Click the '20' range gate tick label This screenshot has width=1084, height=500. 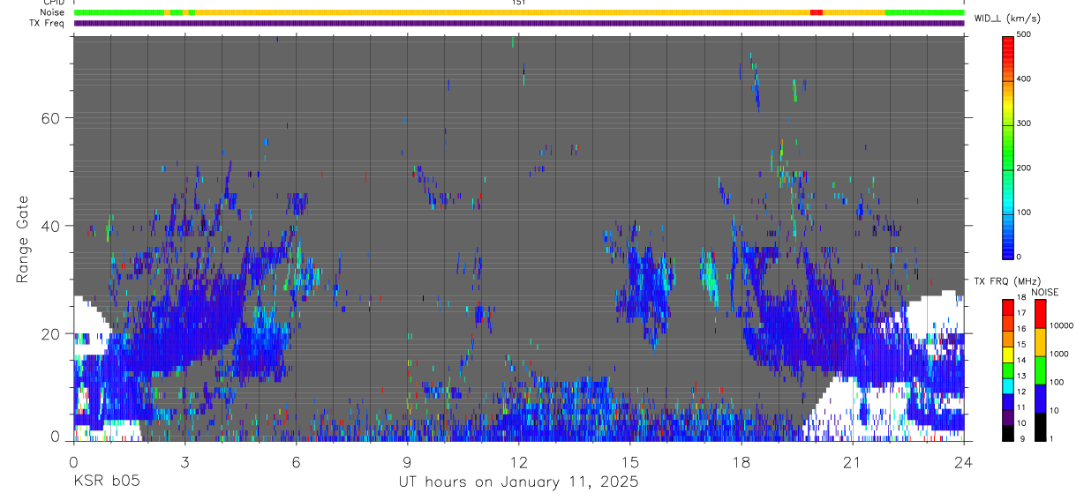pos(50,333)
